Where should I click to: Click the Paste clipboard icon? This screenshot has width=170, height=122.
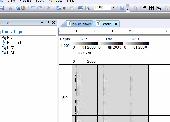24,8
